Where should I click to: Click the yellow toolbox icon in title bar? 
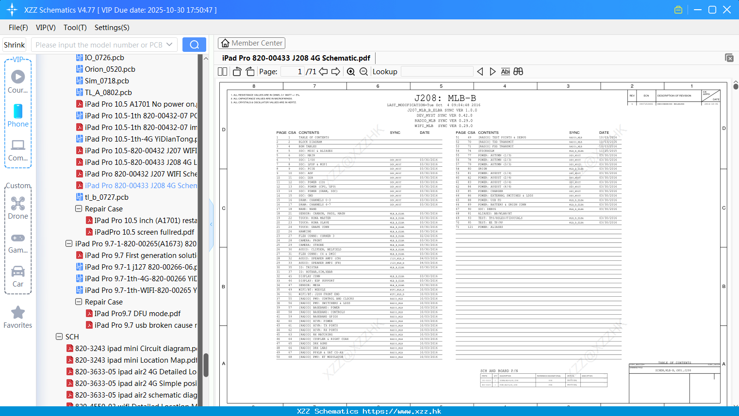tap(678, 10)
